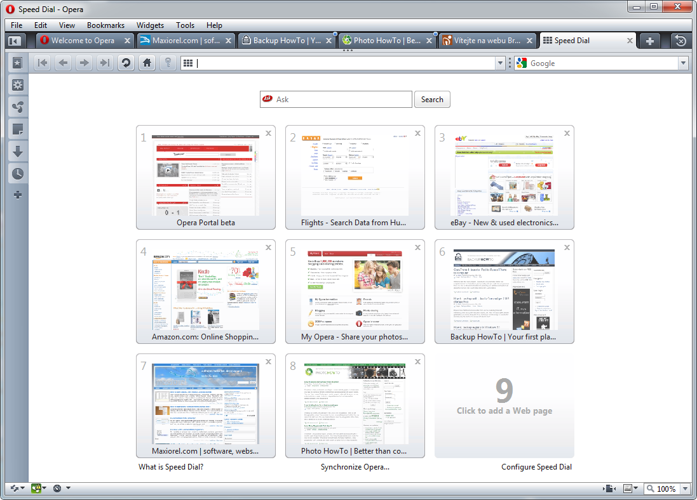
Task: Open the History clock panel in the sidebar
Action: [17, 174]
